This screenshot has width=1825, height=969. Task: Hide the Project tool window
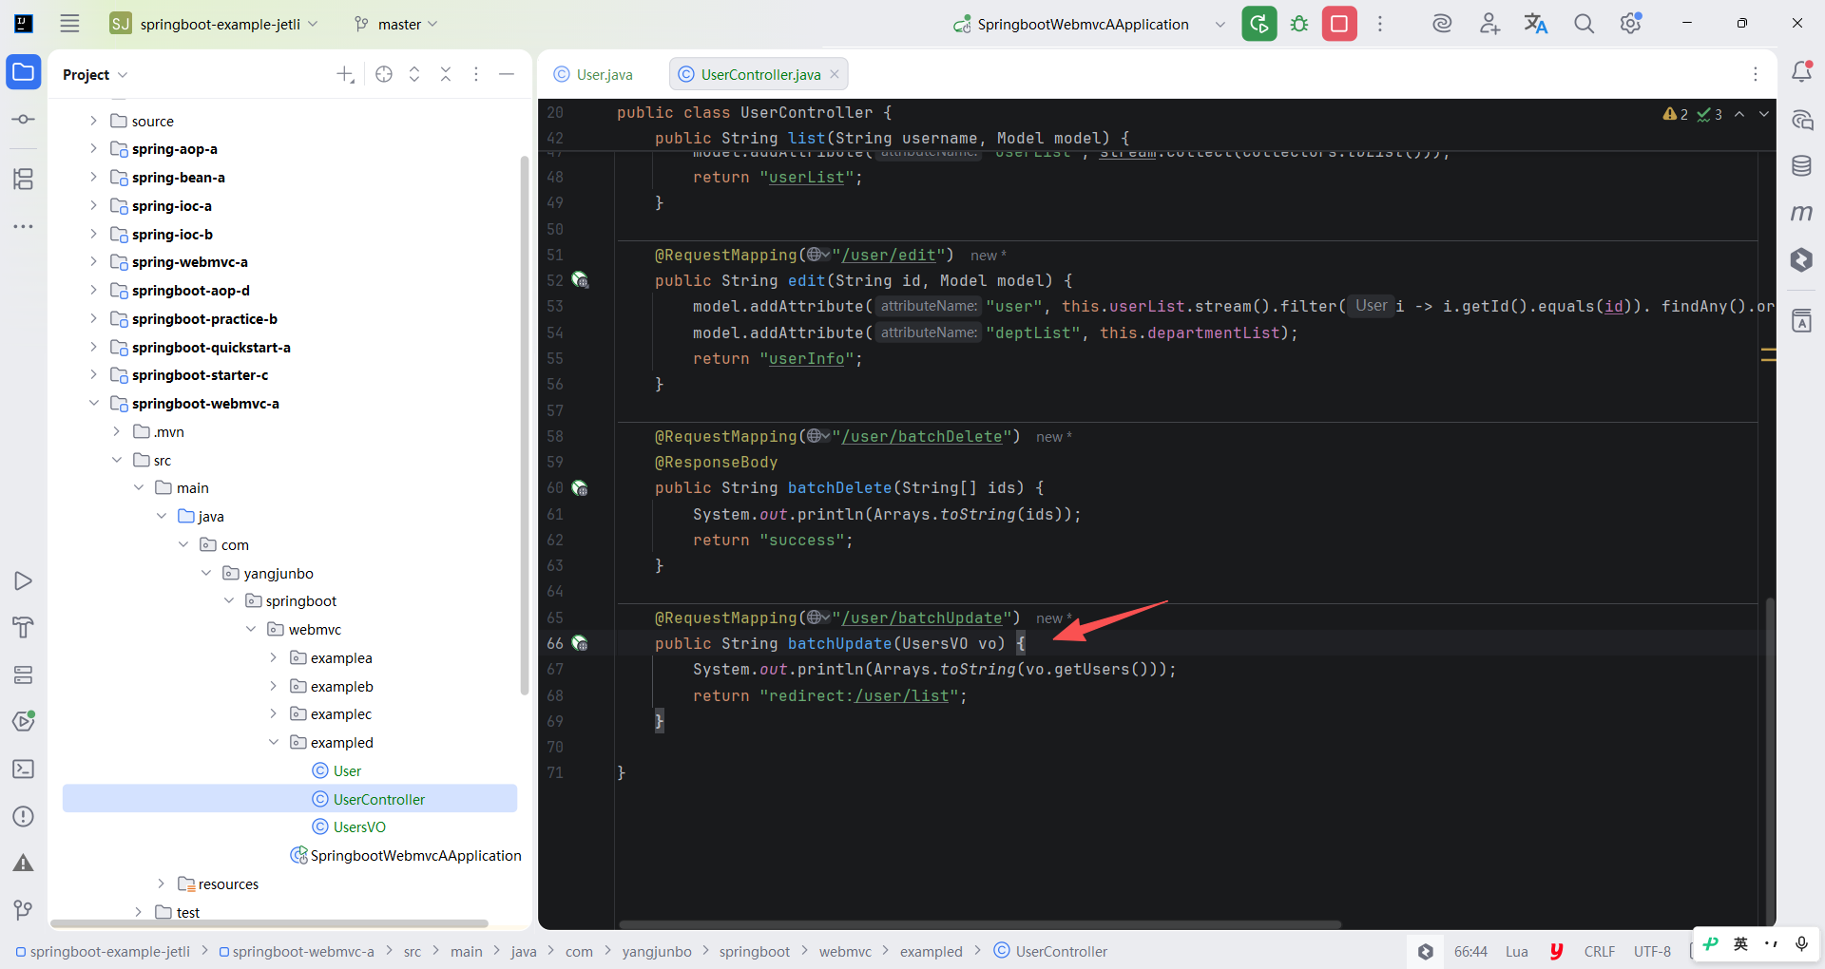click(507, 74)
